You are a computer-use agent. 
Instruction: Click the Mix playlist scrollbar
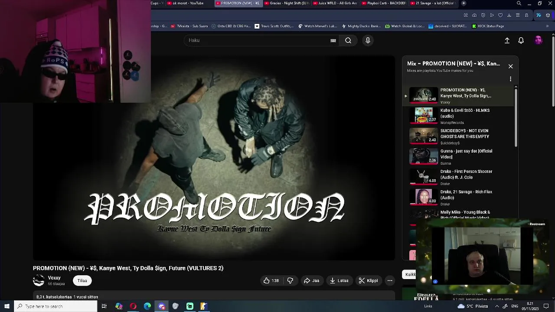click(516, 117)
